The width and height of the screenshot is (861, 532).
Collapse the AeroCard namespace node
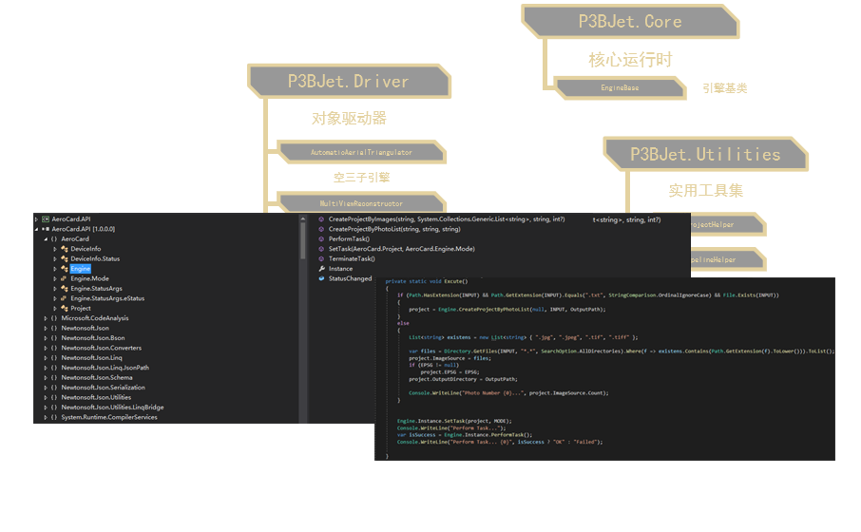point(46,238)
